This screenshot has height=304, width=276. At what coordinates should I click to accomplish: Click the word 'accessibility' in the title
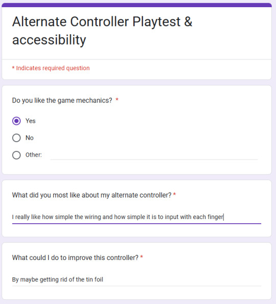click(x=49, y=40)
